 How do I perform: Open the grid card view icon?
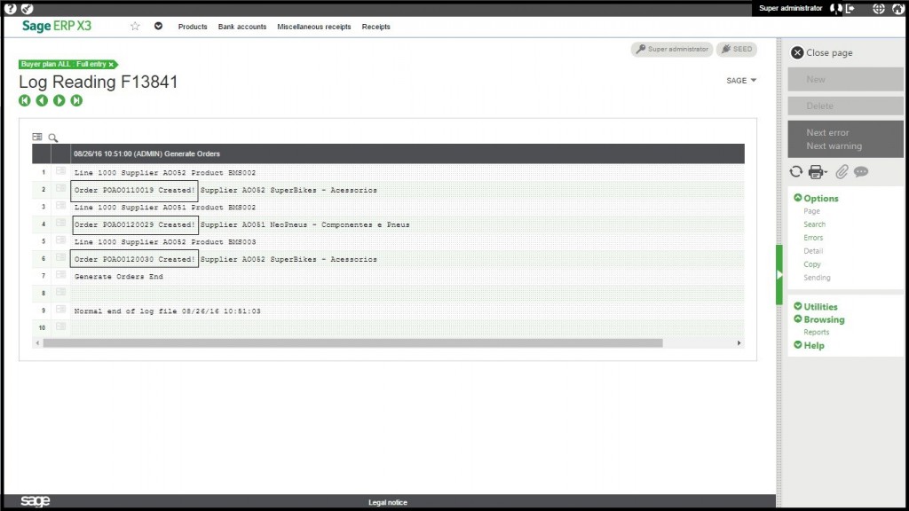(37, 137)
